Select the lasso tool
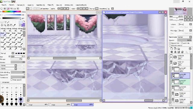193x109 pixels. 5,22
